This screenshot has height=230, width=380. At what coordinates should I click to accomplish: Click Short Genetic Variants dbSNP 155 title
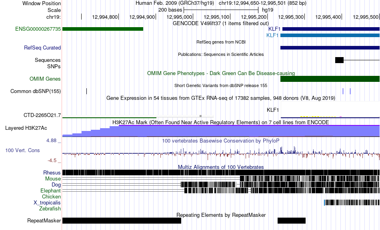click(221, 85)
